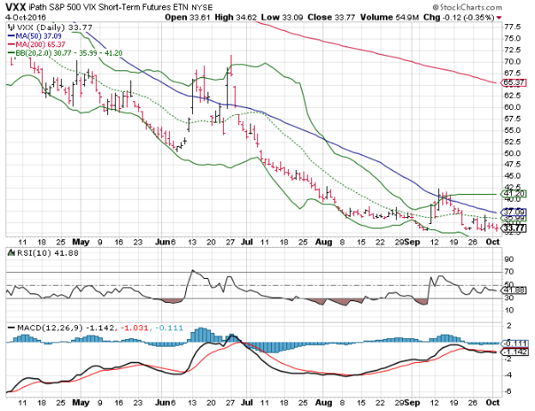Click the green 41.20 upper band price tag
Screen dimensions: 535x411
tap(514, 194)
